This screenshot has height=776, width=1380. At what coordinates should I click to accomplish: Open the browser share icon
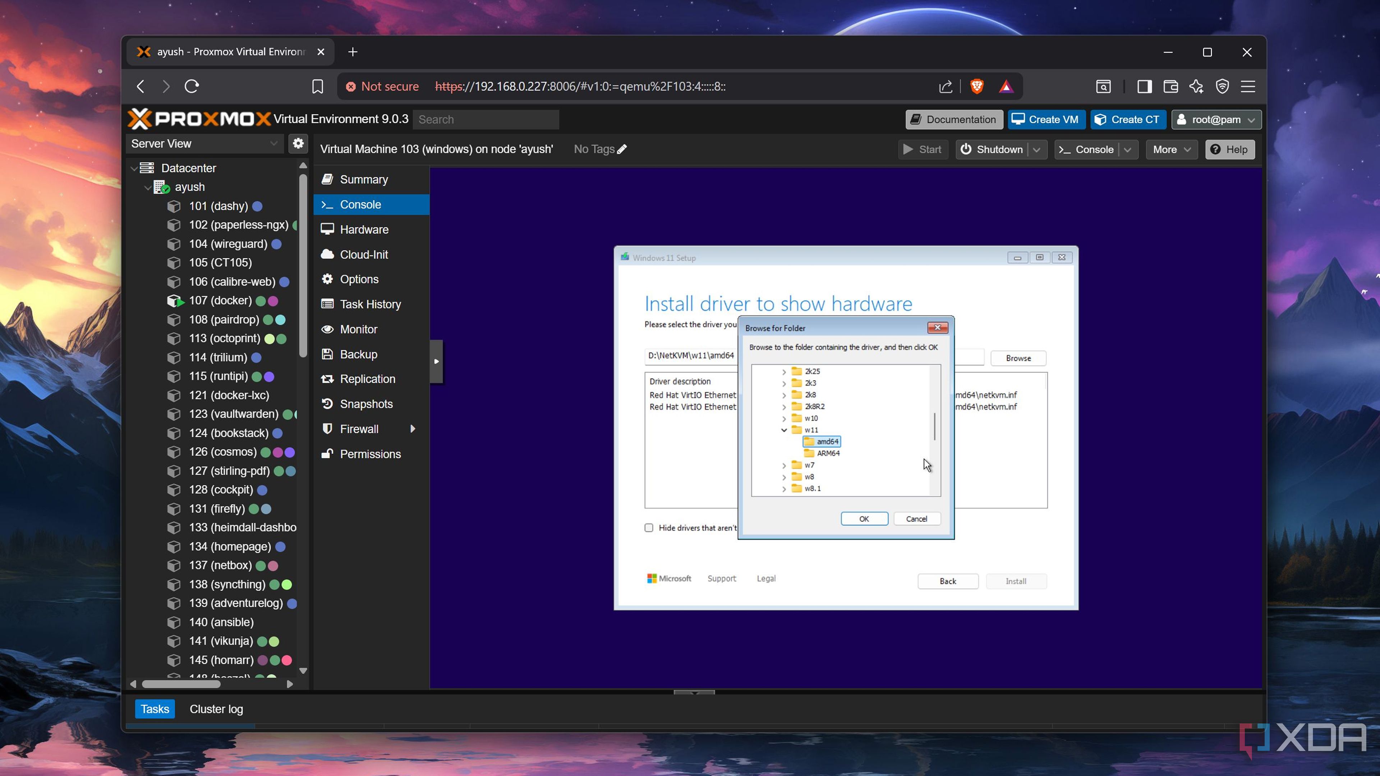tap(946, 86)
